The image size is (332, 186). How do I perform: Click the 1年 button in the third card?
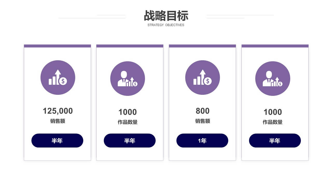(202, 141)
